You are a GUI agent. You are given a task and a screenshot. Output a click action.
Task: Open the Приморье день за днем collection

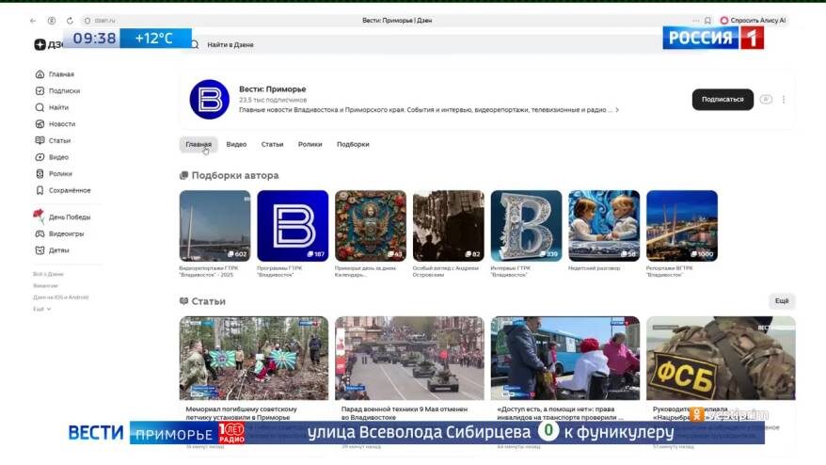coord(371,226)
